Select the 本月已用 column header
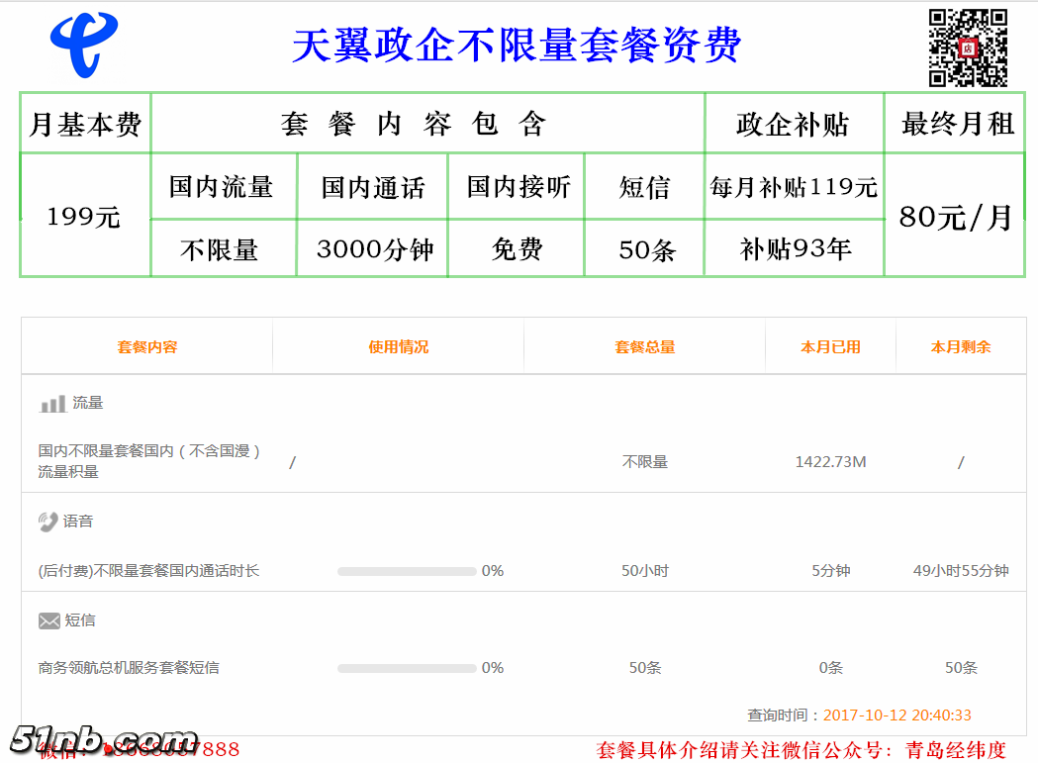The image size is (1038, 763). click(x=830, y=347)
